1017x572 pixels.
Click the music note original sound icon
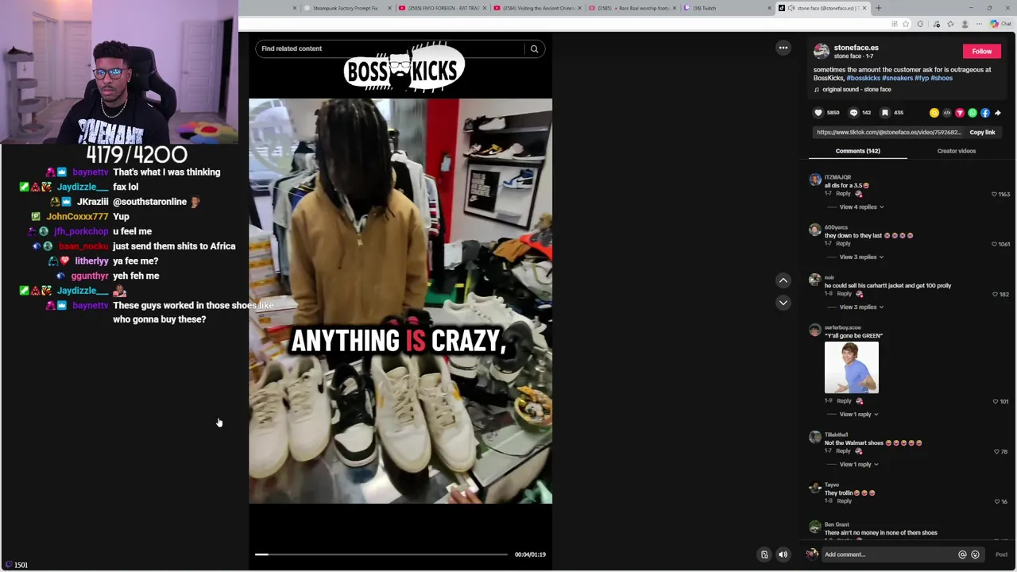(817, 90)
